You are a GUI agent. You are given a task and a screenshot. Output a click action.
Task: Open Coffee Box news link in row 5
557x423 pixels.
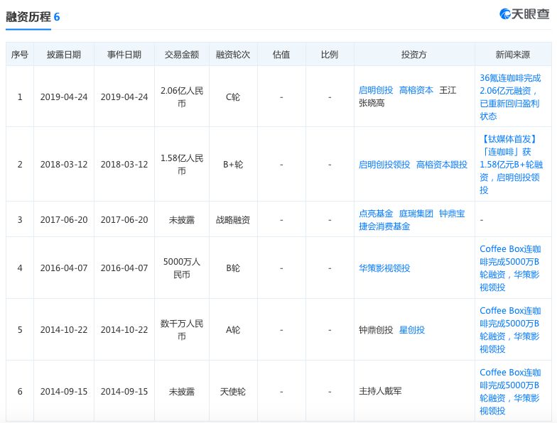tap(510, 330)
